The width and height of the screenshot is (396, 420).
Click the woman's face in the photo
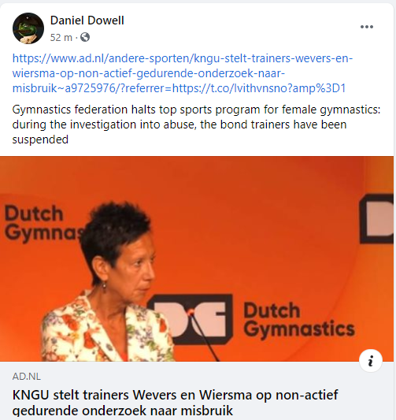click(135, 266)
